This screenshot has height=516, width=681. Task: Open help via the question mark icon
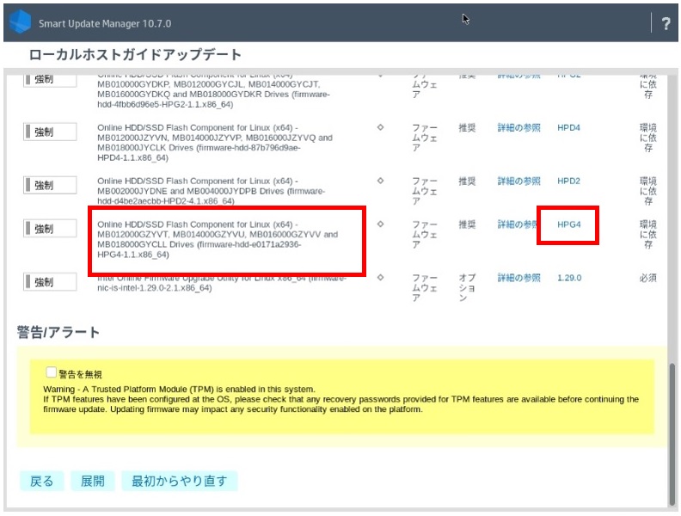pos(666,23)
